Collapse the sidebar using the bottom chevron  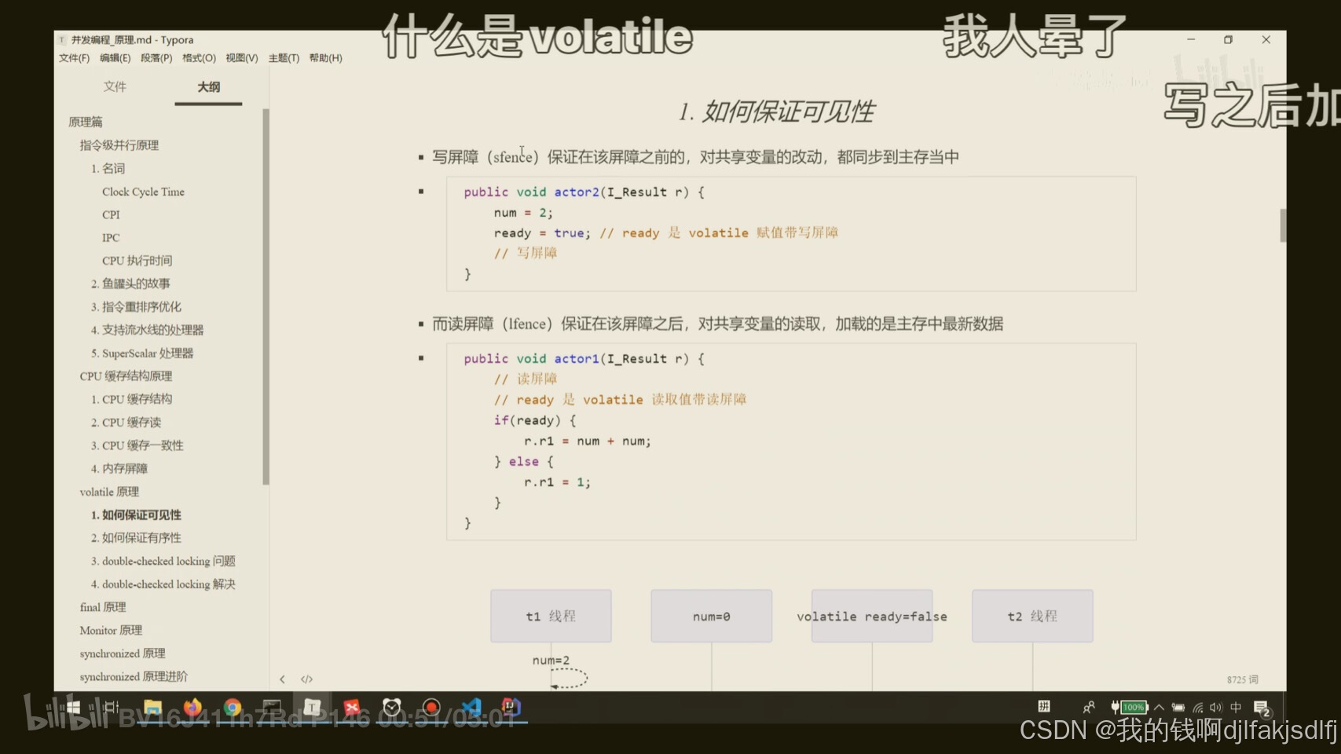[282, 679]
